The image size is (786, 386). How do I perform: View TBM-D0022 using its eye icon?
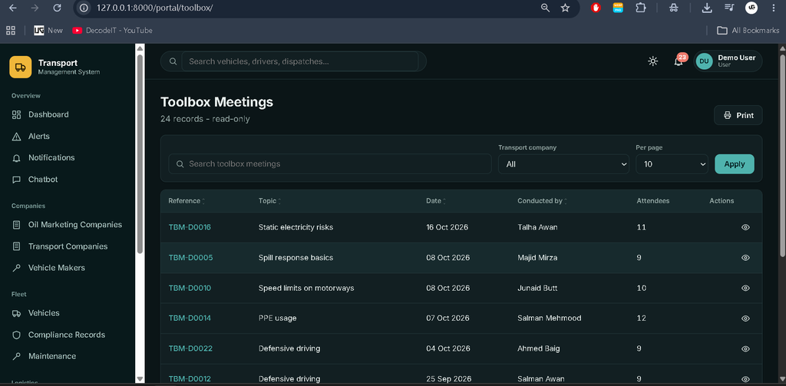(x=745, y=348)
